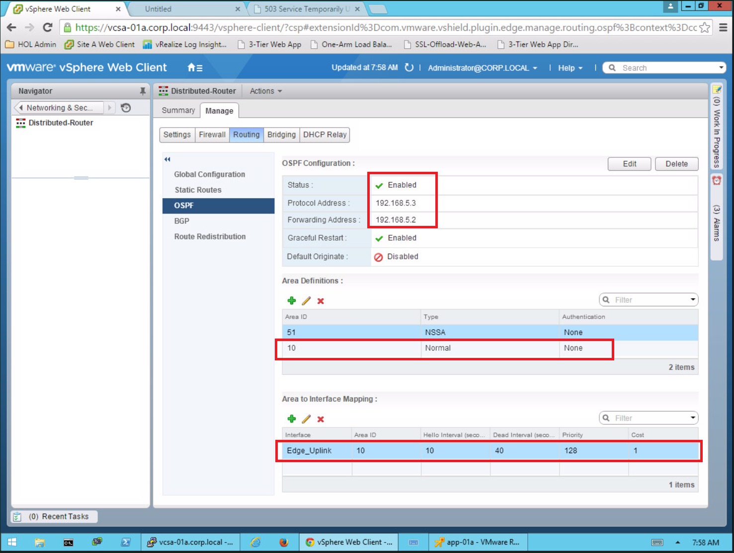Image resolution: width=734 pixels, height=553 pixels.
Task: Select BGP routing category
Action: pos(181,221)
